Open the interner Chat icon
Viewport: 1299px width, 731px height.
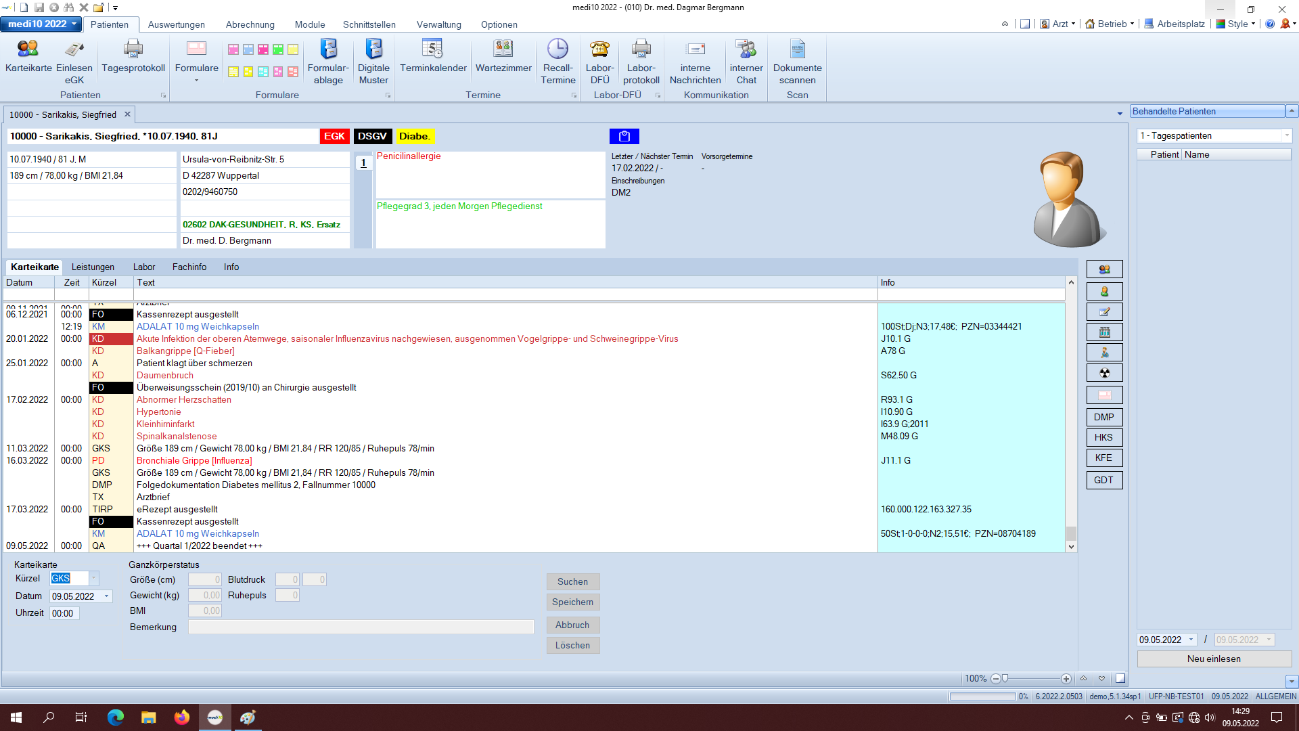coord(746,49)
